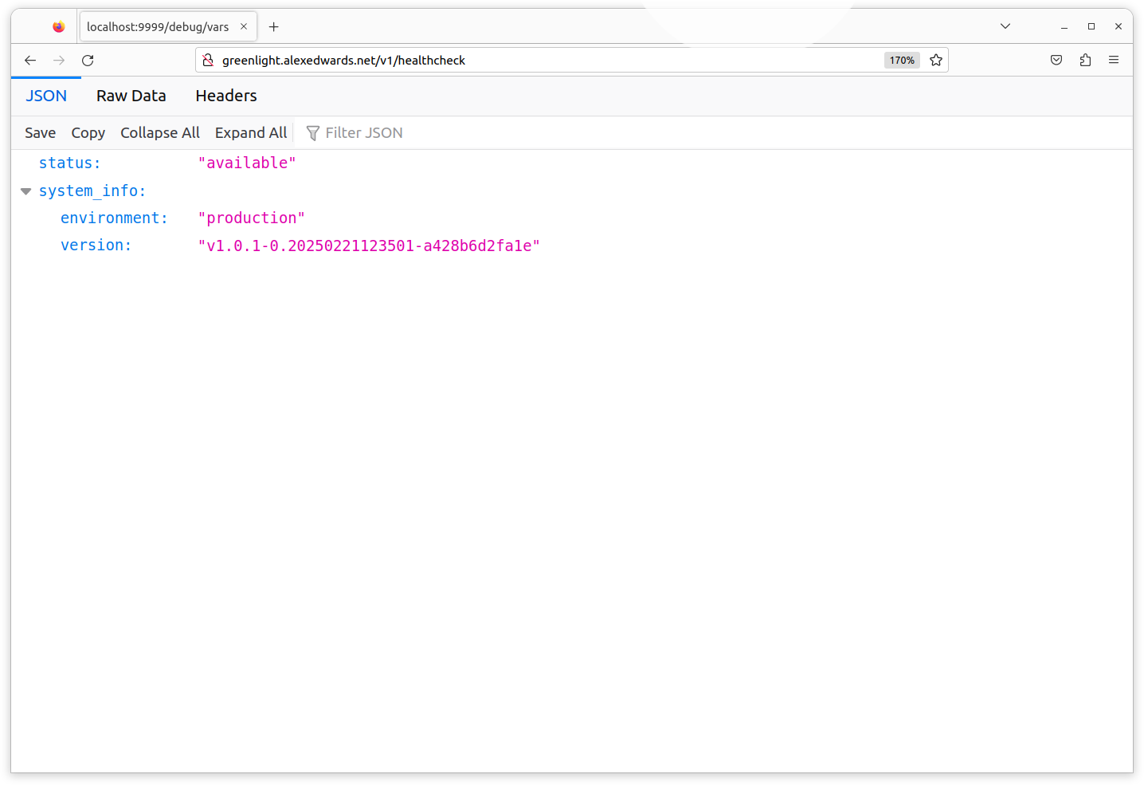
Task: Focus the Filter JSON search field
Action: 363,133
